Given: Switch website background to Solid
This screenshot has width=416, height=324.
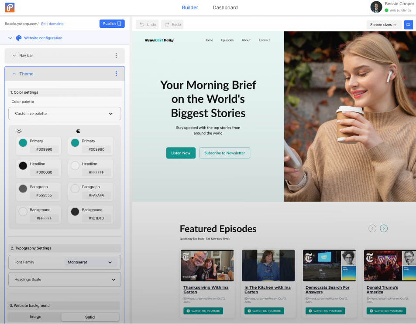Looking at the screenshot, I should tap(90, 317).
